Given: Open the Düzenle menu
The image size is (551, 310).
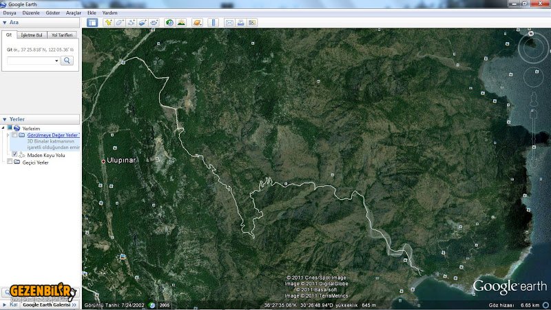Looking at the screenshot, I should (x=31, y=12).
